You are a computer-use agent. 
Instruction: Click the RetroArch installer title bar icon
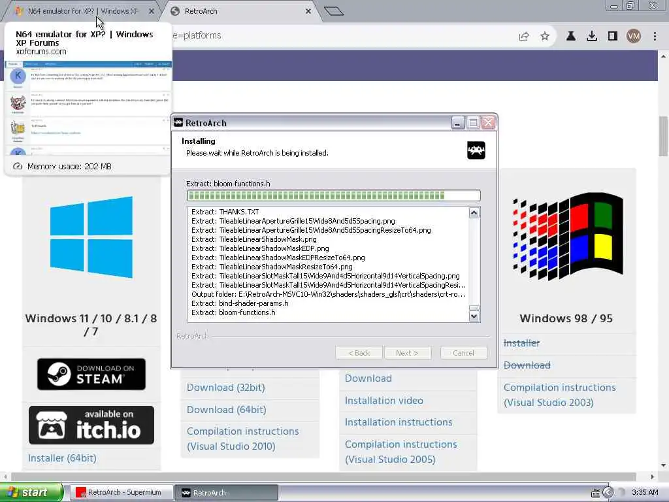pyautogui.click(x=178, y=123)
